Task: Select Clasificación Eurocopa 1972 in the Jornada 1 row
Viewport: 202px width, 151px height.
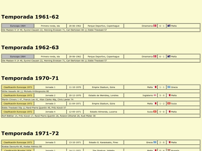Action: tap(18, 87)
